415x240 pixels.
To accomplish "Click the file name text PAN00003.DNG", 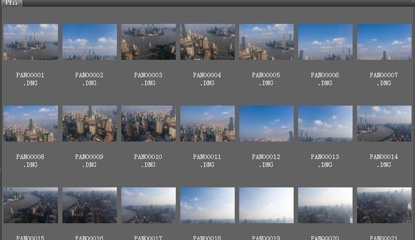I will [148, 79].
